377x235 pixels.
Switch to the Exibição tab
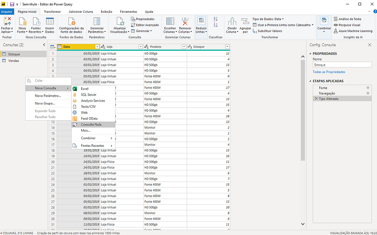pos(107,12)
